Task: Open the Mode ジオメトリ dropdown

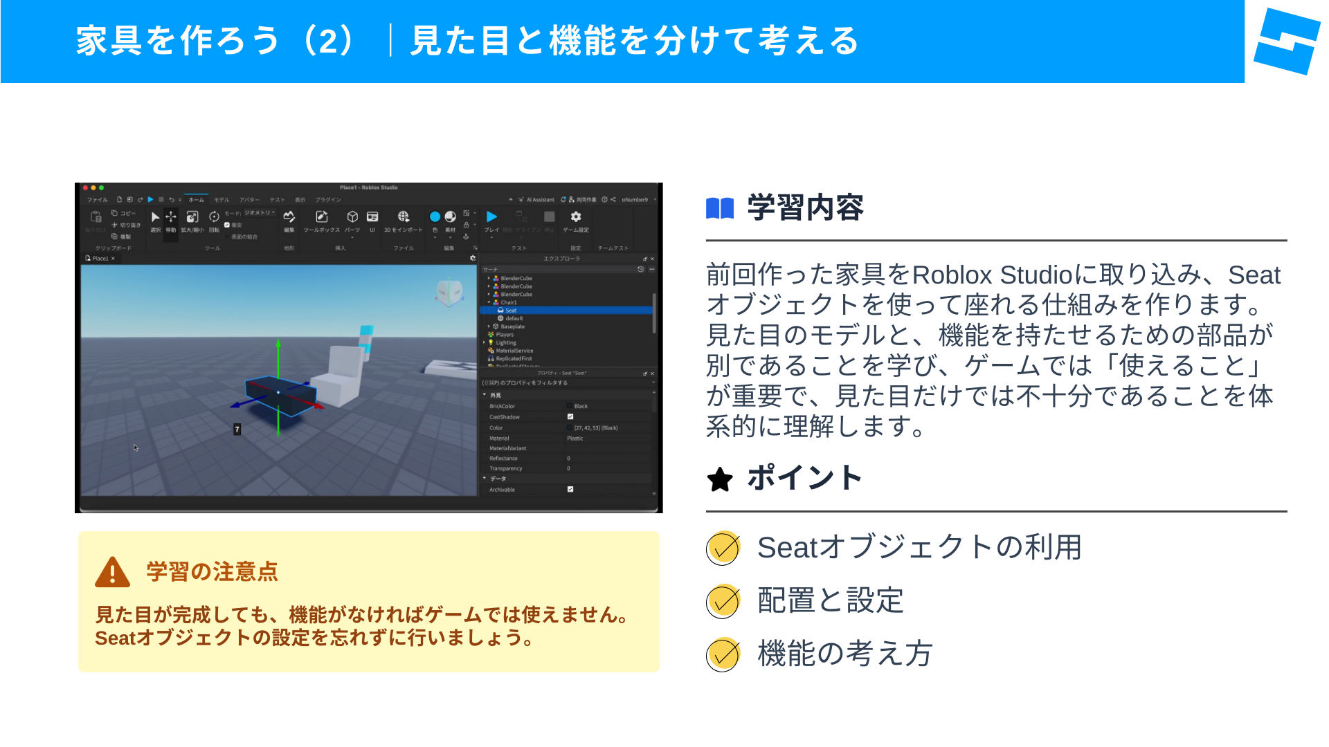Action: click(x=260, y=213)
